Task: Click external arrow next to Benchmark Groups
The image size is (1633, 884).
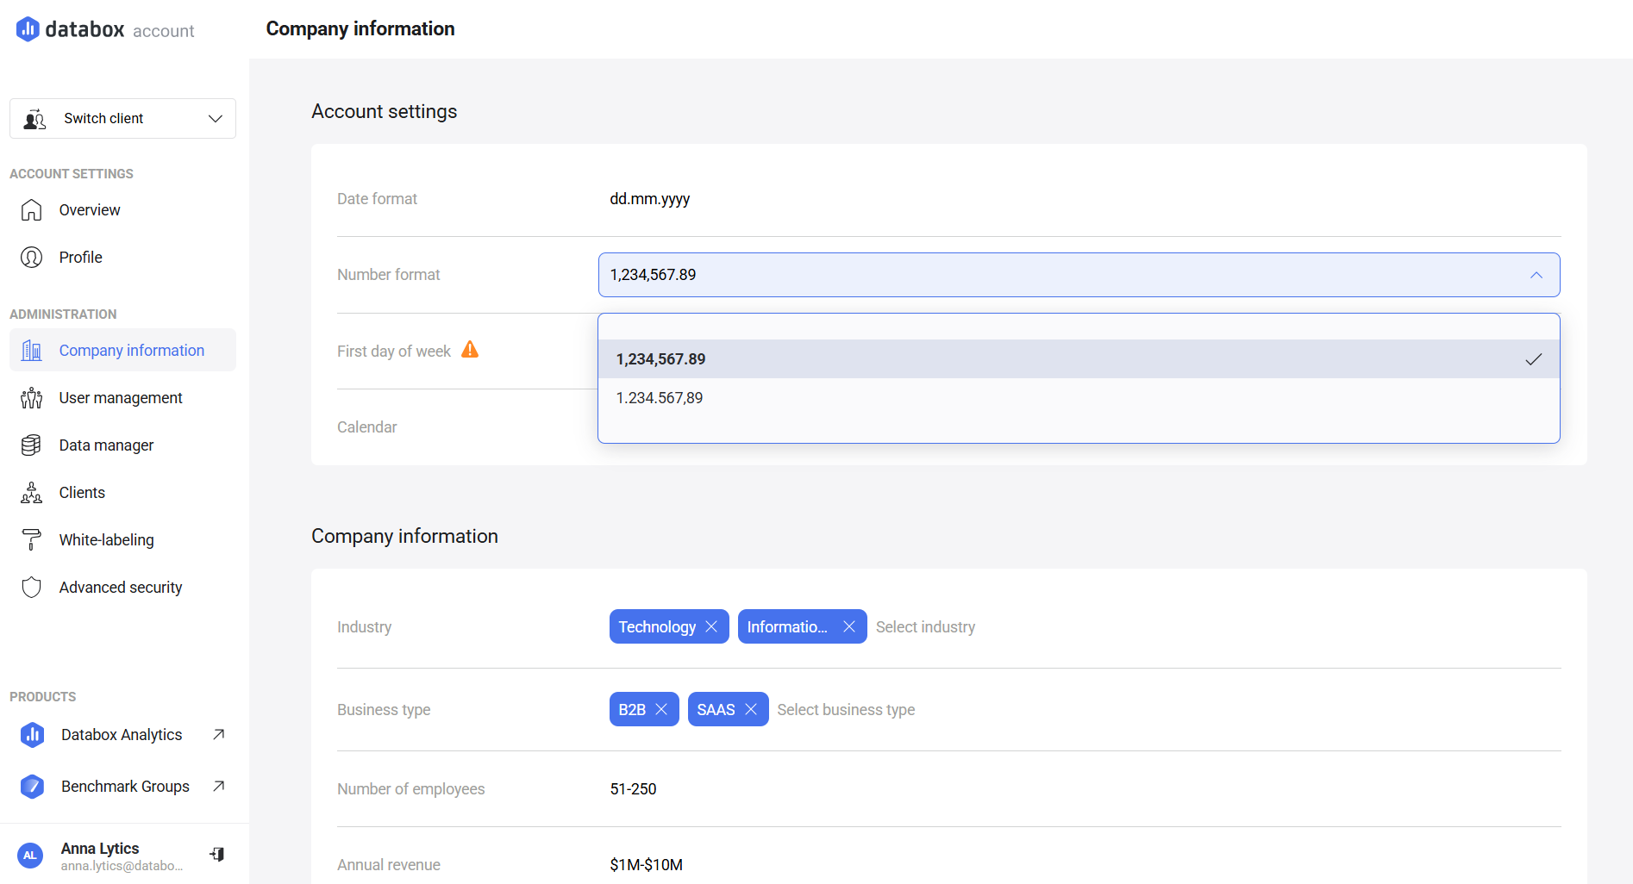Action: click(219, 786)
